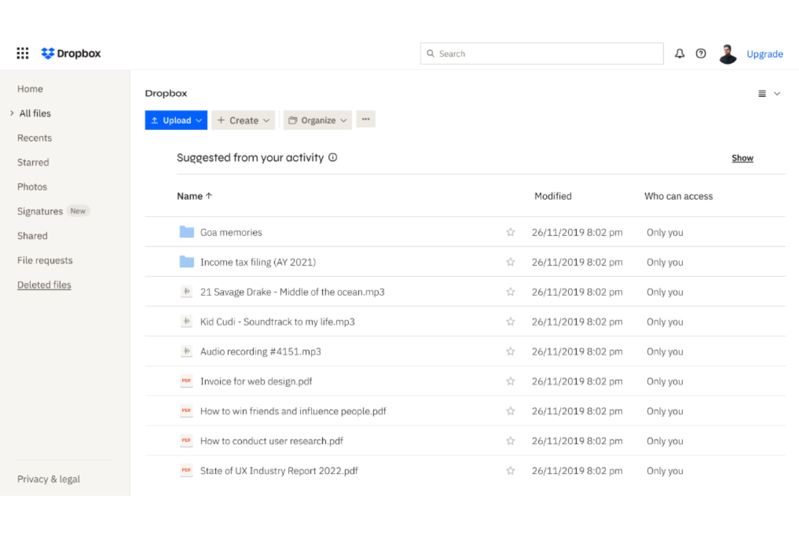Click the Goa memories folder icon
Viewport: 799px width, 533px height.
pyautogui.click(x=186, y=232)
